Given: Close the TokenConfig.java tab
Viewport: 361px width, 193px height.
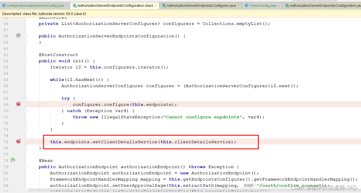Looking at the screenshot, I should [279, 5].
